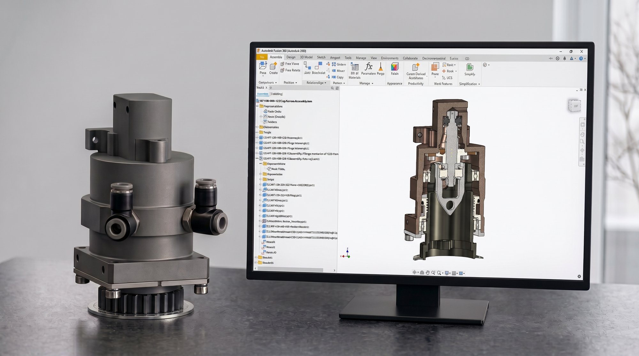Click the notification bell in title ribbon
The width and height of the screenshot is (639, 356).
[565, 58]
